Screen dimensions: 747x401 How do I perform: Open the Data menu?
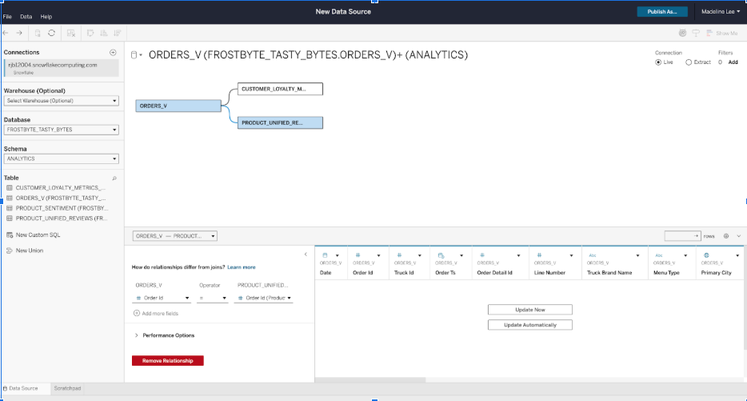(x=26, y=16)
